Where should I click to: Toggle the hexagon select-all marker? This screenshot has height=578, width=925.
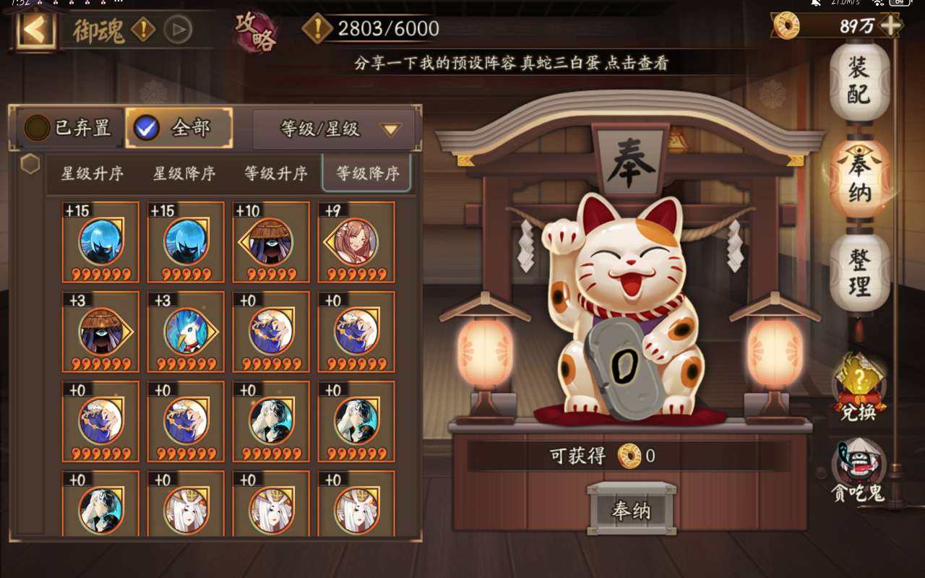tap(30, 164)
